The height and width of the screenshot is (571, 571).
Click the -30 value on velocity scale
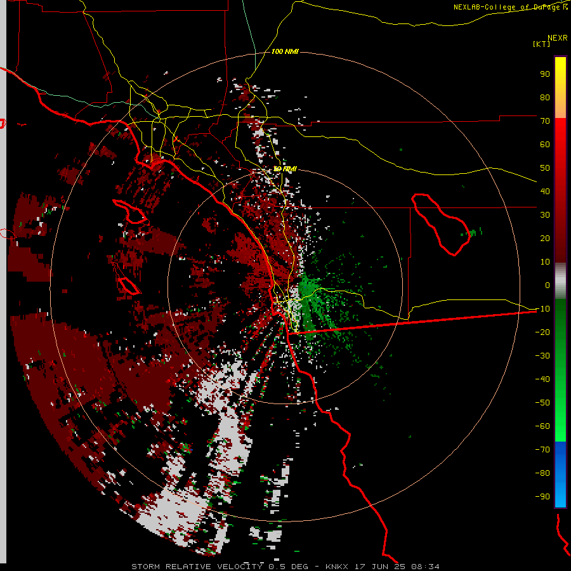point(542,355)
